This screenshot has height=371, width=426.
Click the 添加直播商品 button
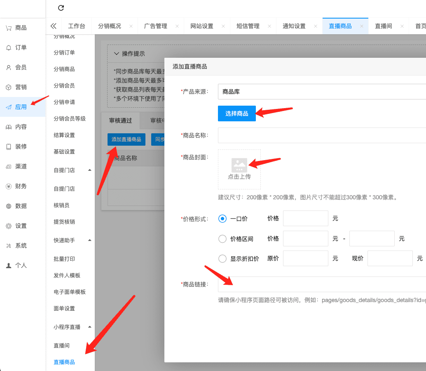[x=126, y=139]
